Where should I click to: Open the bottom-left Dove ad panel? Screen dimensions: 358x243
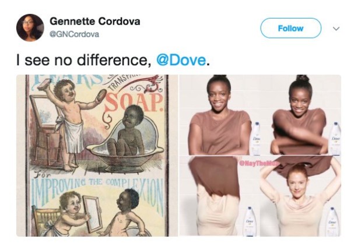pos(220,196)
